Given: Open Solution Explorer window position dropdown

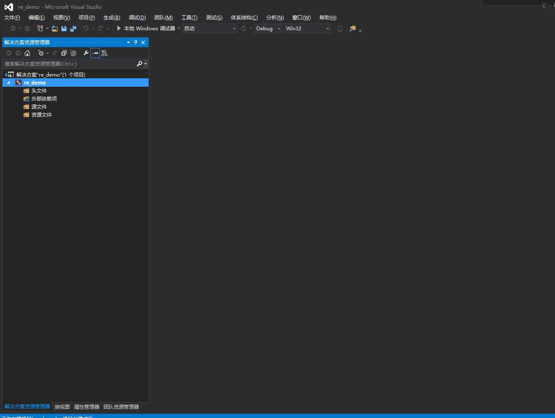Looking at the screenshot, I should click(x=128, y=42).
